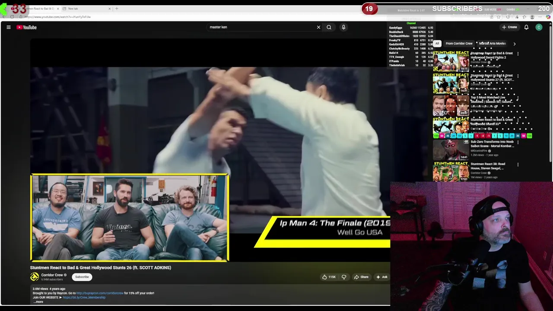
Task: Open the Corridor Crew channel name
Action: (52, 275)
